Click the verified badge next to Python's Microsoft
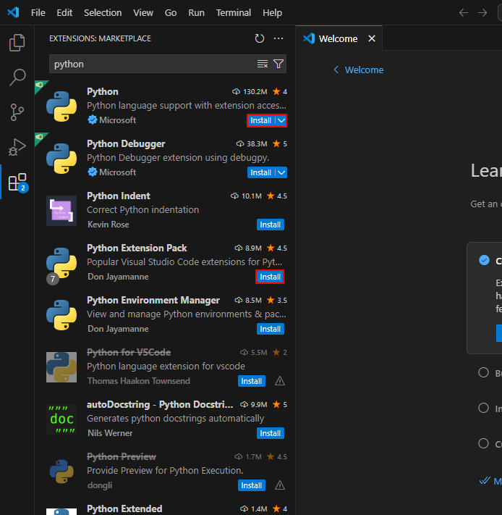This screenshot has width=502, height=515. coord(93,120)
